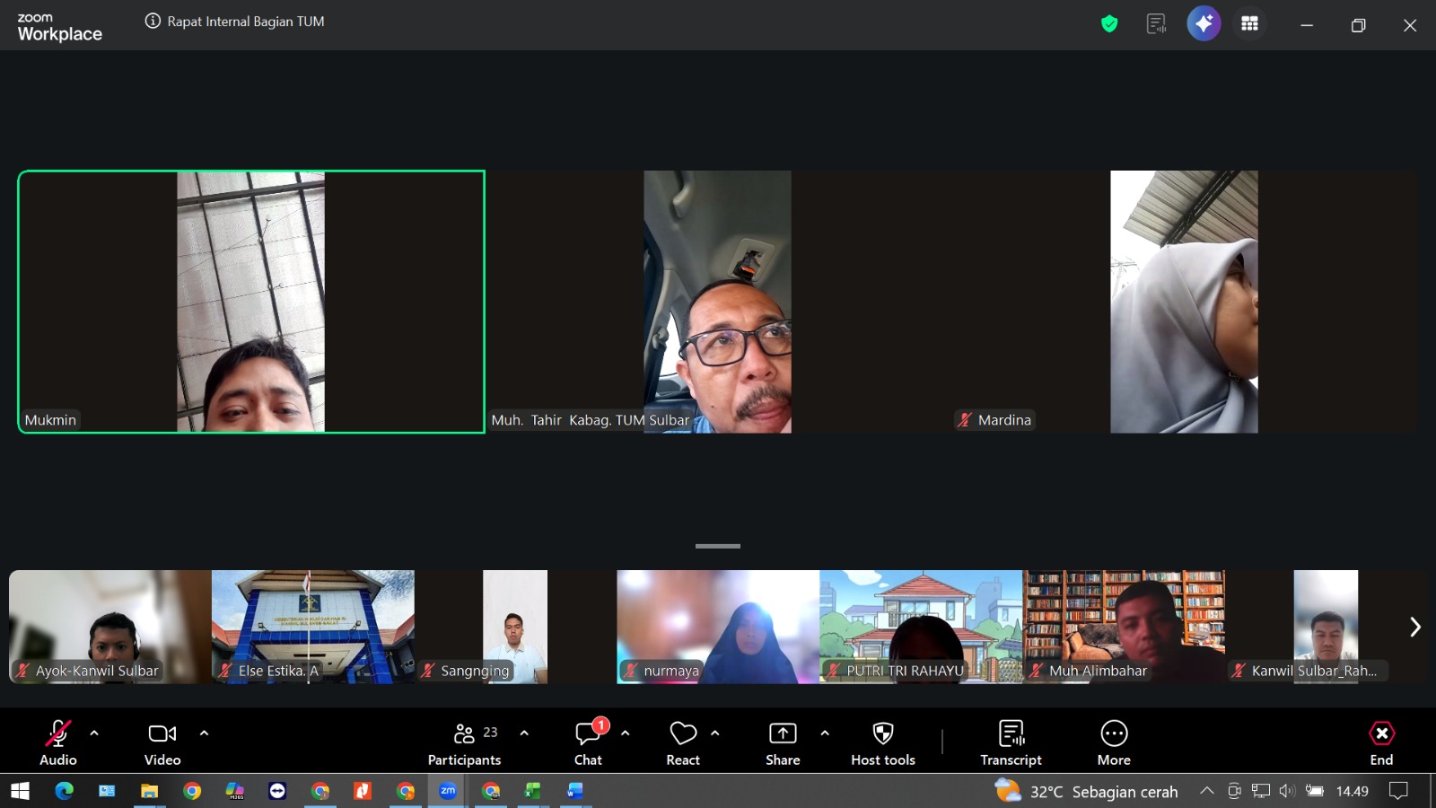Open the meeting notes icon in the title bar
This screenshot has height=808, width=1436.
(x=1156, y=24)
